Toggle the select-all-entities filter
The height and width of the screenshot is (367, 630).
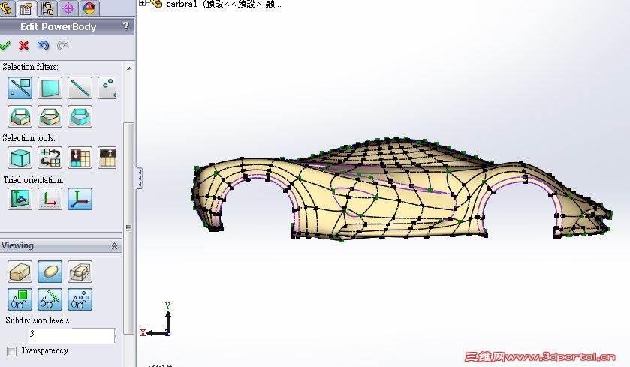[20, 88]
